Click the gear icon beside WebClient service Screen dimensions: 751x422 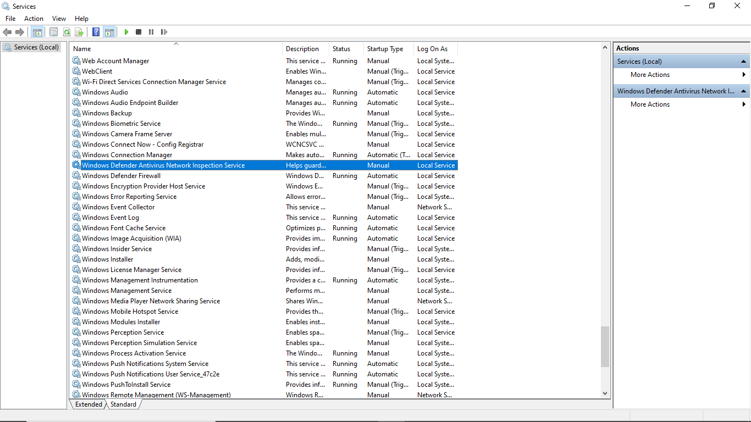click(76, 71)
